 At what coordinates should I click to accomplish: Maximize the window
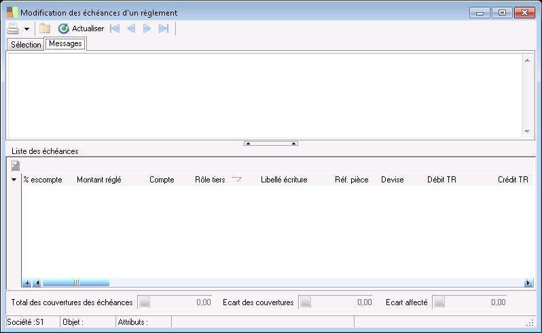pos(502,13)
